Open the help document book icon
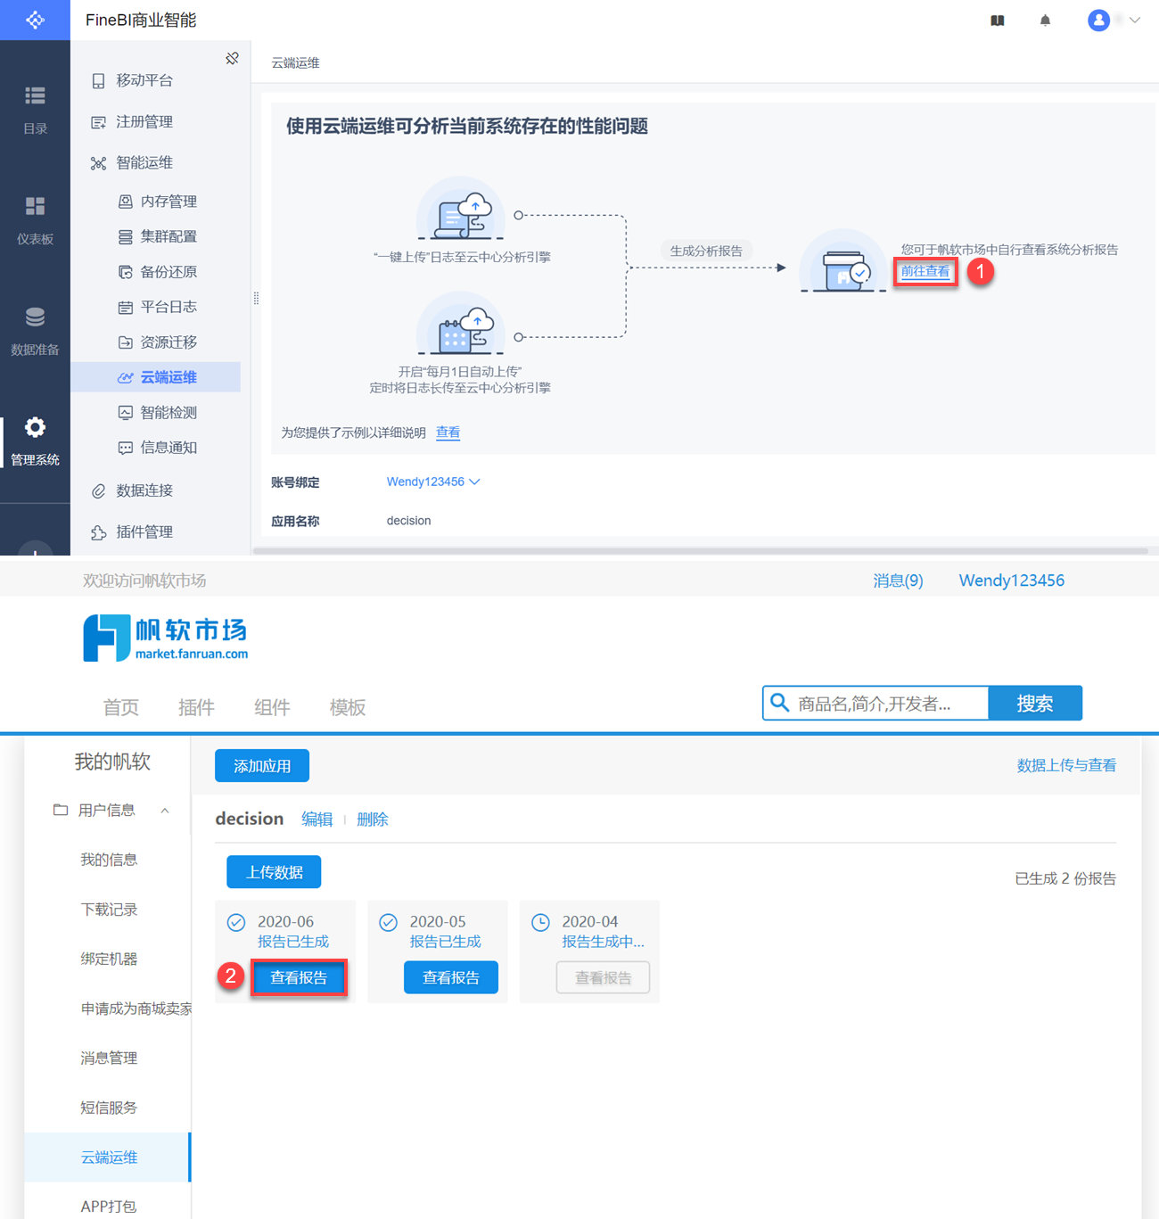Image resolution: width=1159 pixels, height=1219 pixels. point(998,21)
